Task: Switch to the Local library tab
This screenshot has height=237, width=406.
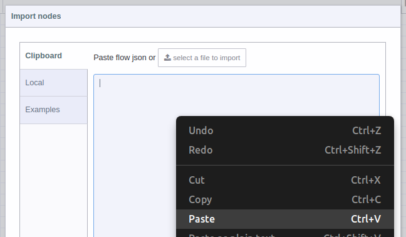Action: [x=54, y=83]
